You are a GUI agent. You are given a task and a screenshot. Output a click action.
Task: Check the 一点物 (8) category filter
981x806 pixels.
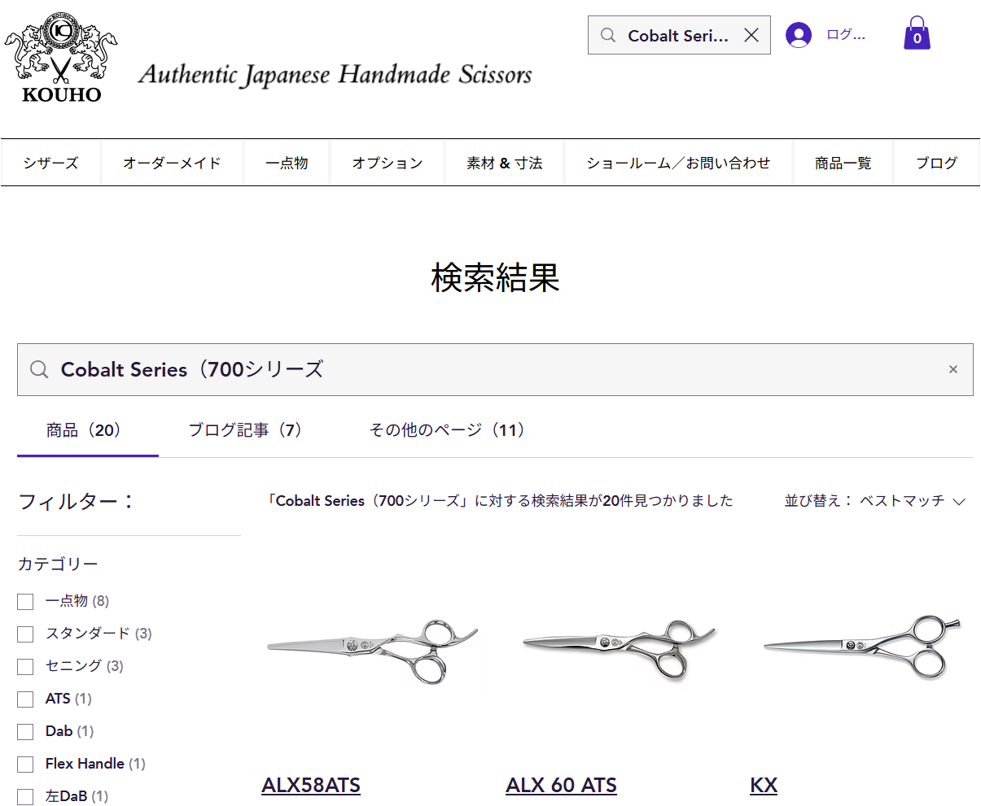25,601
